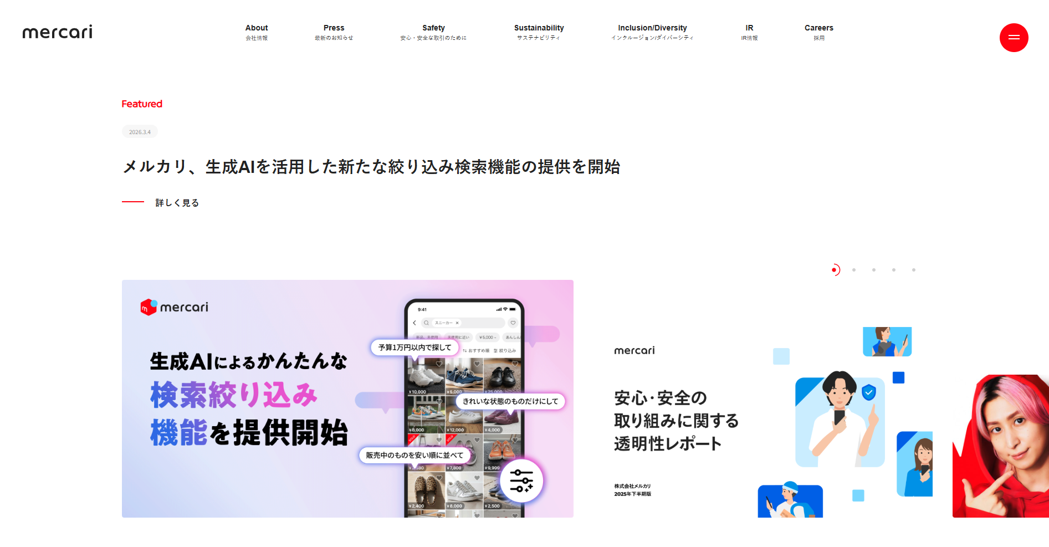This screenshot has height=547, width=1049.
Task: Navigate to the IR page
Action: click(x=749, y=32)
